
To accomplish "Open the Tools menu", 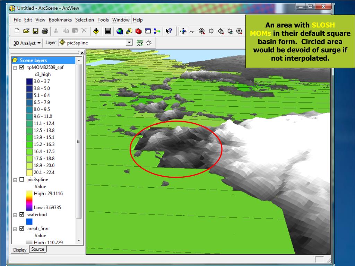I will click(103, 20).
